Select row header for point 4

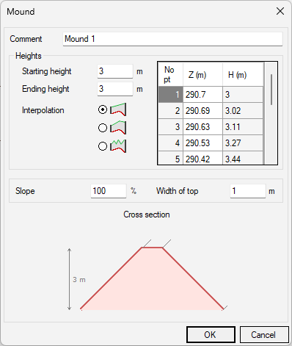click(x=170, y=143)
